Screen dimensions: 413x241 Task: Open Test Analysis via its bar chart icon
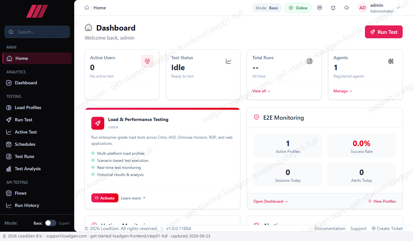pos(9,169)
